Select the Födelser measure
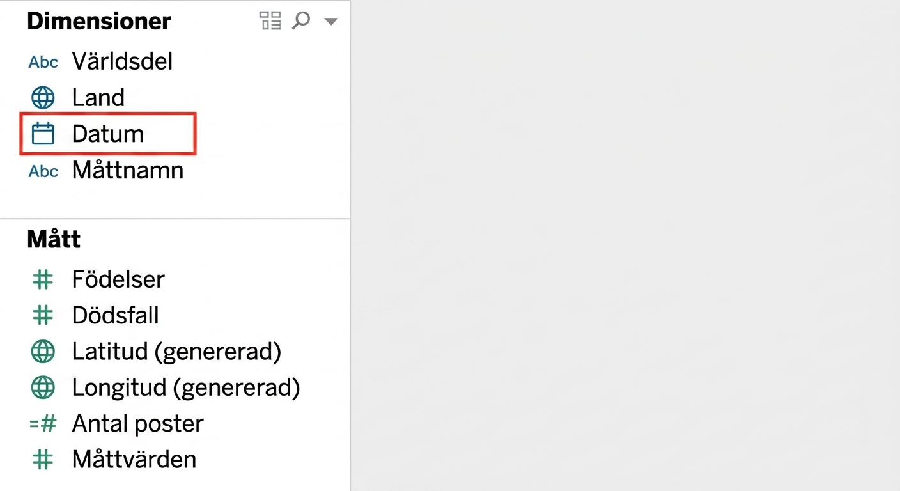The image size is (900, 491). [118, 279]
